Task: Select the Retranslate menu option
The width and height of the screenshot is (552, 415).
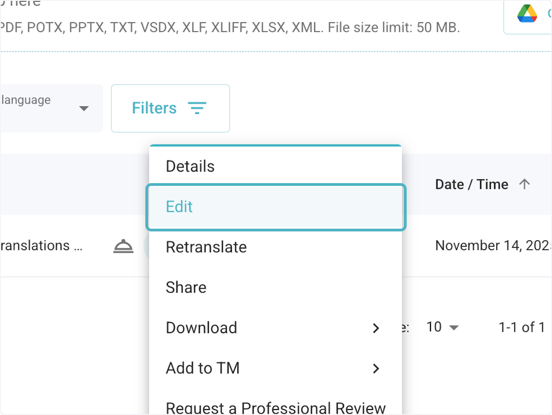Action: pyautogui.click(x=206, y=247)
